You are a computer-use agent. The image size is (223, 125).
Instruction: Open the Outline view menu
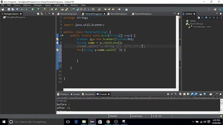pos(221,18)
